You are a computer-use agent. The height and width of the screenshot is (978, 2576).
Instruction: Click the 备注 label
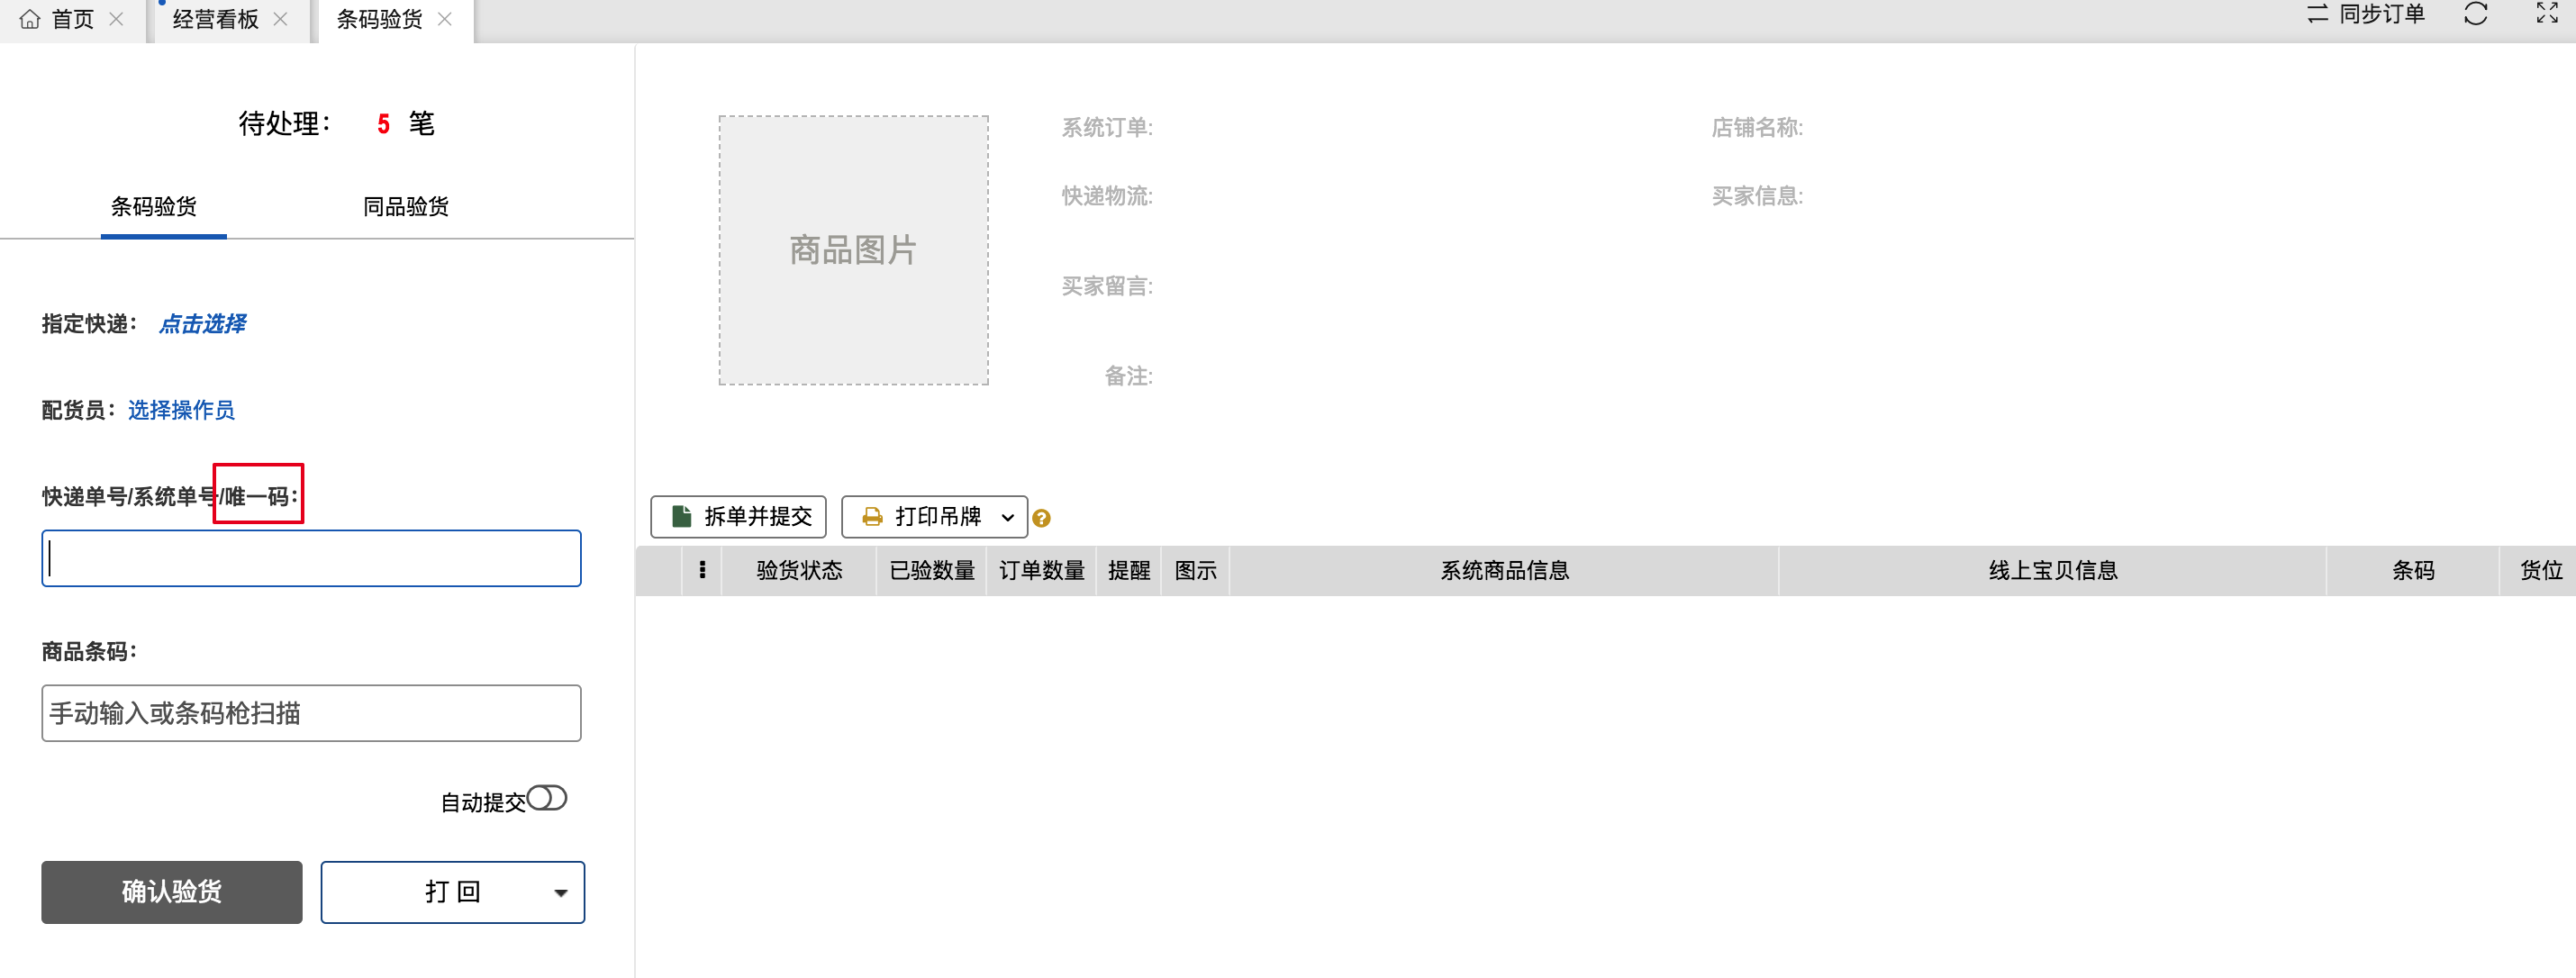coord(1128,376)
